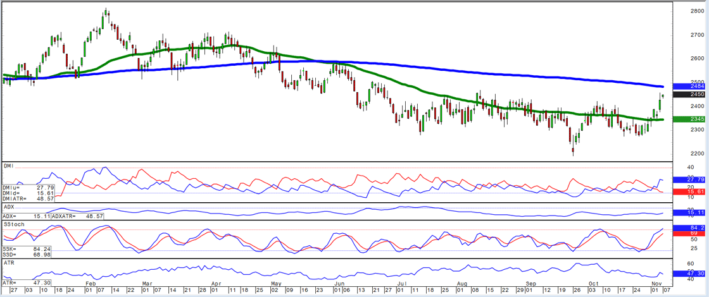This screenshot has width=709, height=297.
Task: Click the red 69 stochastic axis tag
Action: (x=689, y=233)
